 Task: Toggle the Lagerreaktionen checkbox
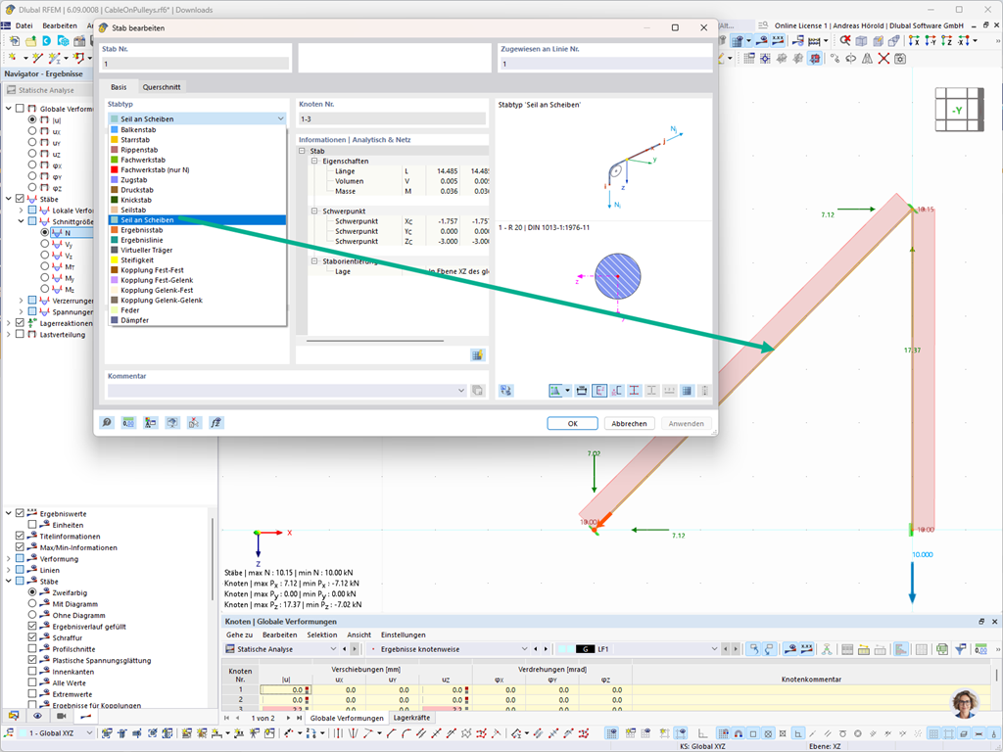pyautogui.click(x=20, y=323)
